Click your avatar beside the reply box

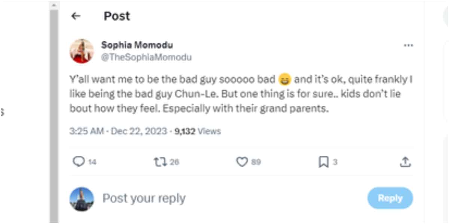coord(82,199)
